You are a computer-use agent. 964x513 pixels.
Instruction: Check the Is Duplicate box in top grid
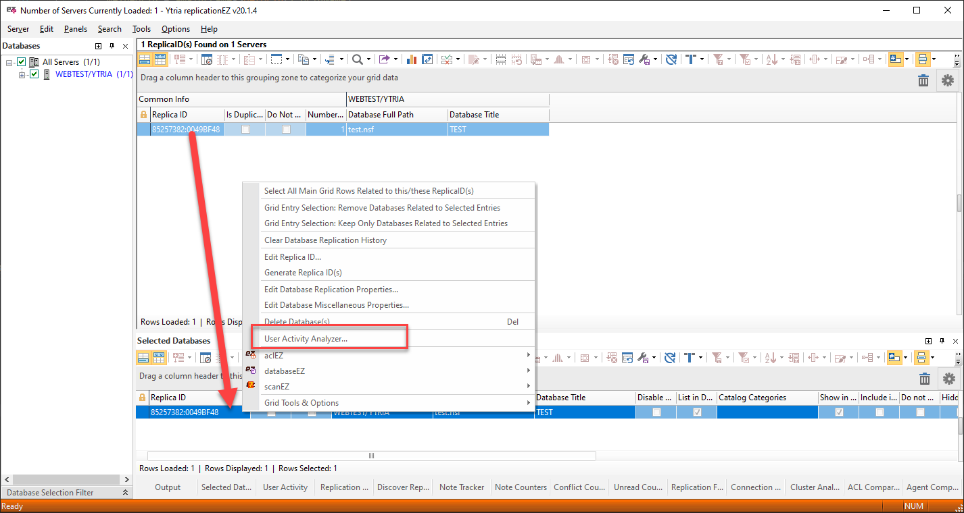click(245, 130)
